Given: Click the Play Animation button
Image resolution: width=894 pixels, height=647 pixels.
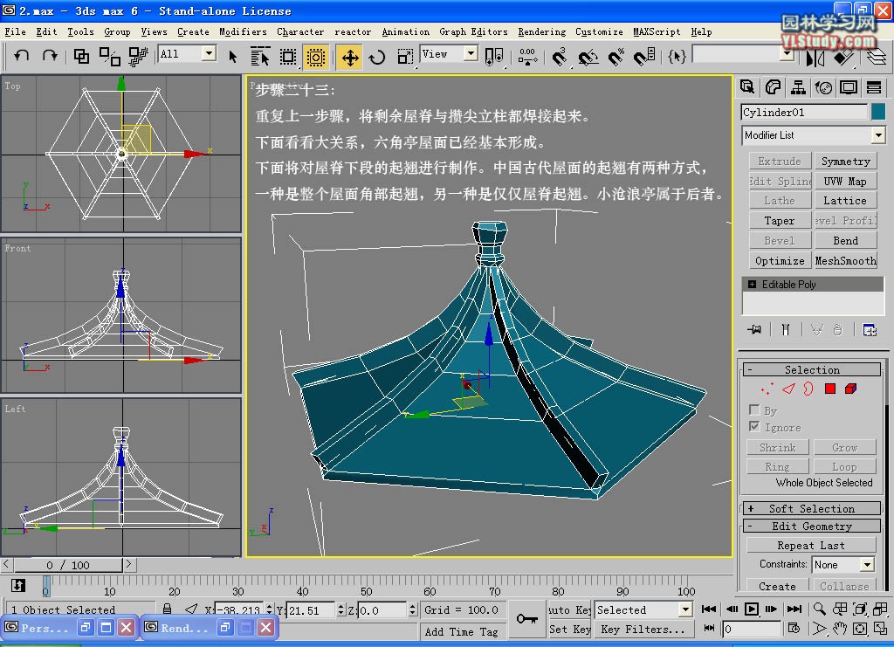Looking at the screenshot, I should pyautogui.click(x=752, y=609).
